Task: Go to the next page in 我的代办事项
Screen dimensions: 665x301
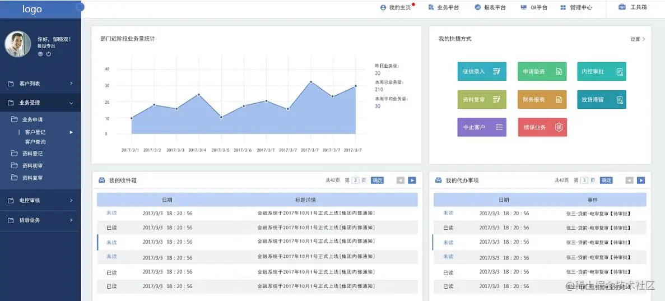Action: point(641,180)
